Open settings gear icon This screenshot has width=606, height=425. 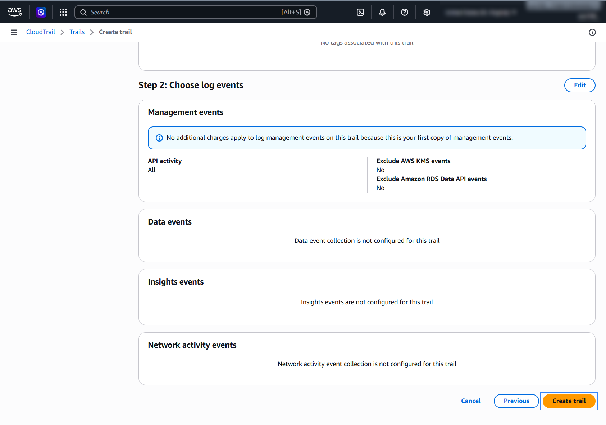point(427,12)
